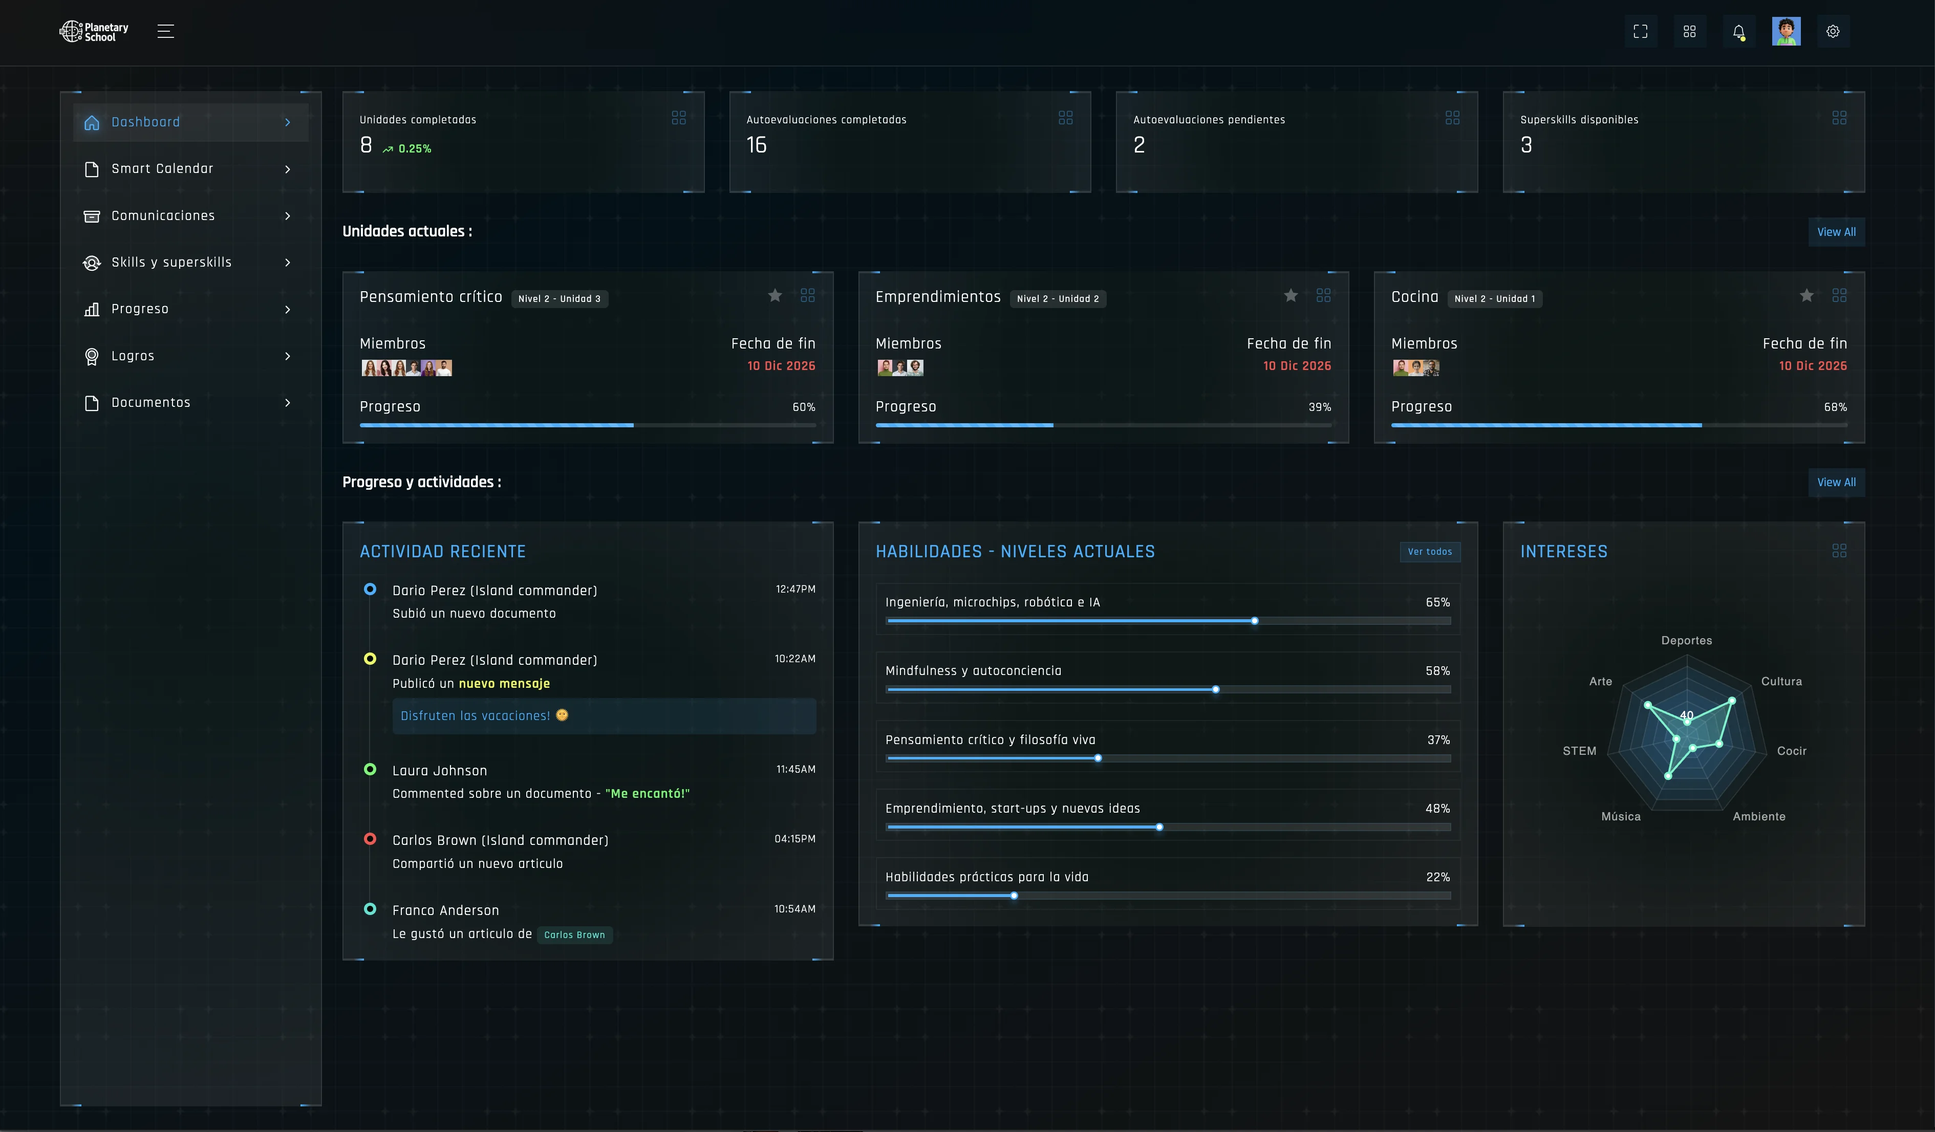Favorite the Pensamiento crítico unit star
This screenshot has height=1132, width=1935.
[x=775, y=295]
